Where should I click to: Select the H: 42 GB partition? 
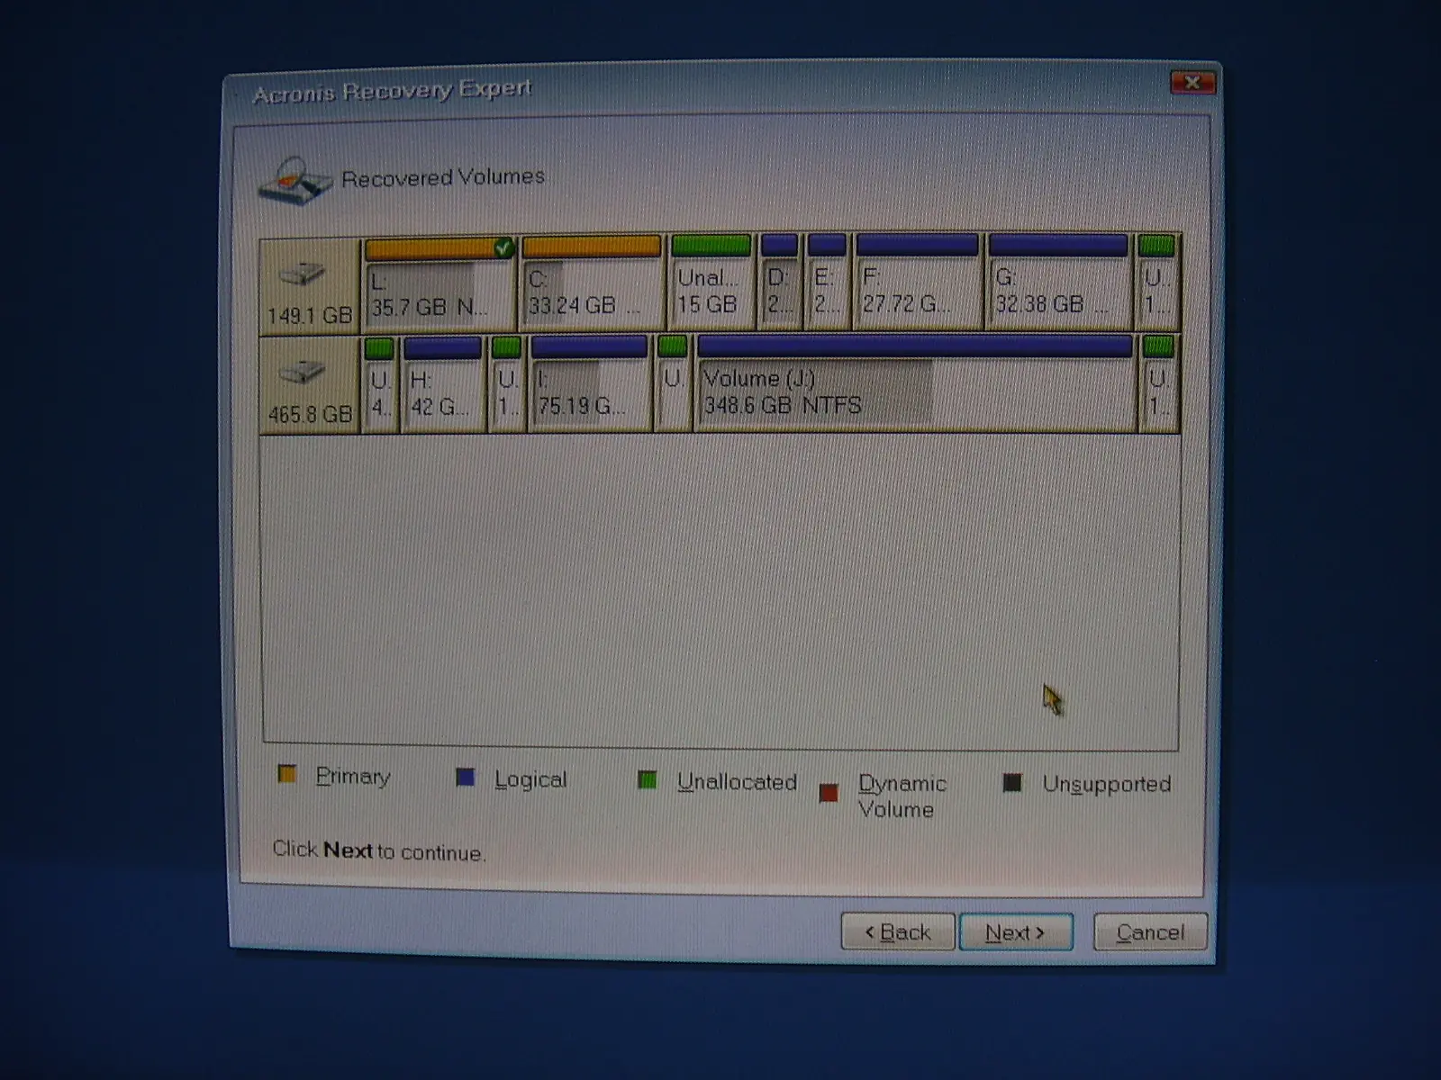pyautogui.click(x=442, y=384)
